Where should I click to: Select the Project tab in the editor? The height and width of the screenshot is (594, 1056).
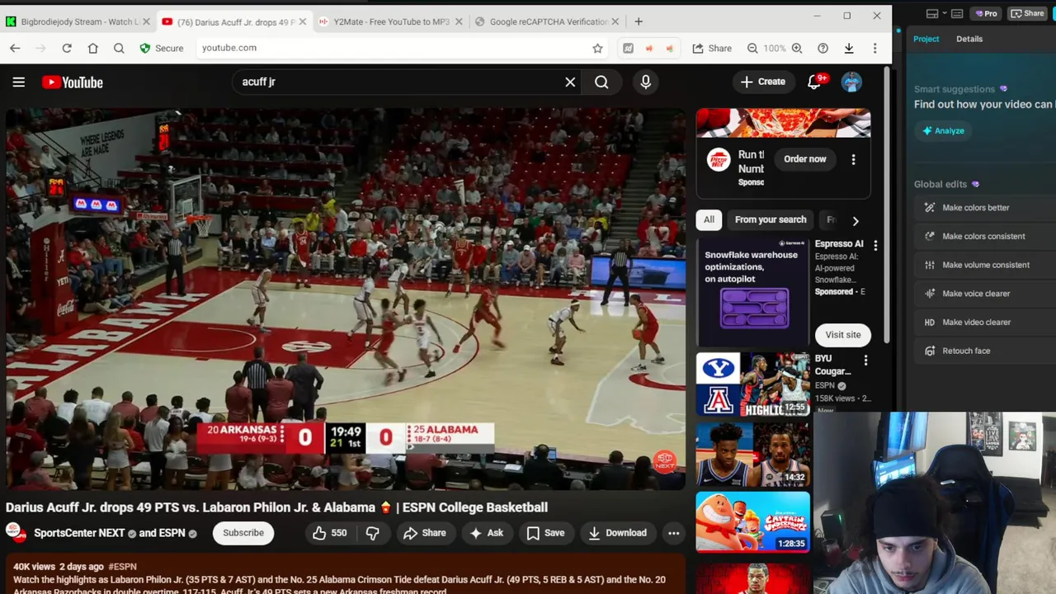(926, 39)
